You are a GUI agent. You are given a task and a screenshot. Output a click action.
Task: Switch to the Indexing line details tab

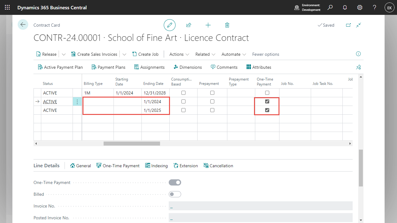tap(156, 166)
